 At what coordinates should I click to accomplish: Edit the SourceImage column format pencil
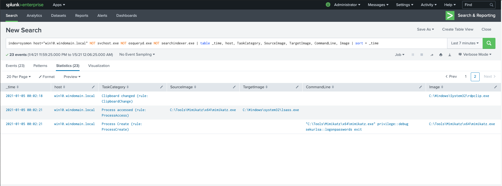click(x=234, y=87)
